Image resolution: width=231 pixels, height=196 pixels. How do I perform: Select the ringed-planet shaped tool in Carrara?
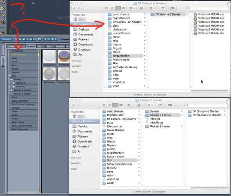point(2,8)
